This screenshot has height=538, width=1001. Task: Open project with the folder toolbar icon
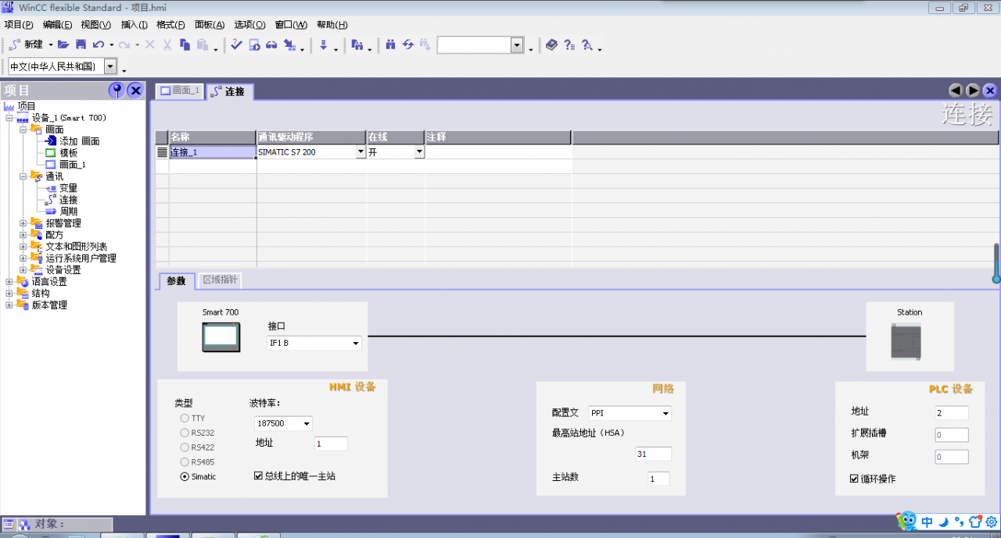(x=64, y=45)
